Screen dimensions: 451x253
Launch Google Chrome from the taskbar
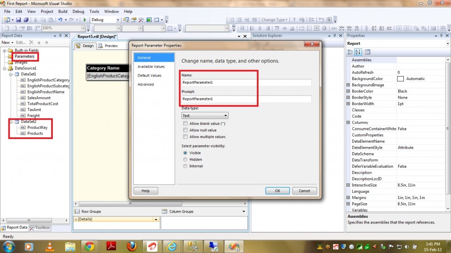[x=89, y=246]
